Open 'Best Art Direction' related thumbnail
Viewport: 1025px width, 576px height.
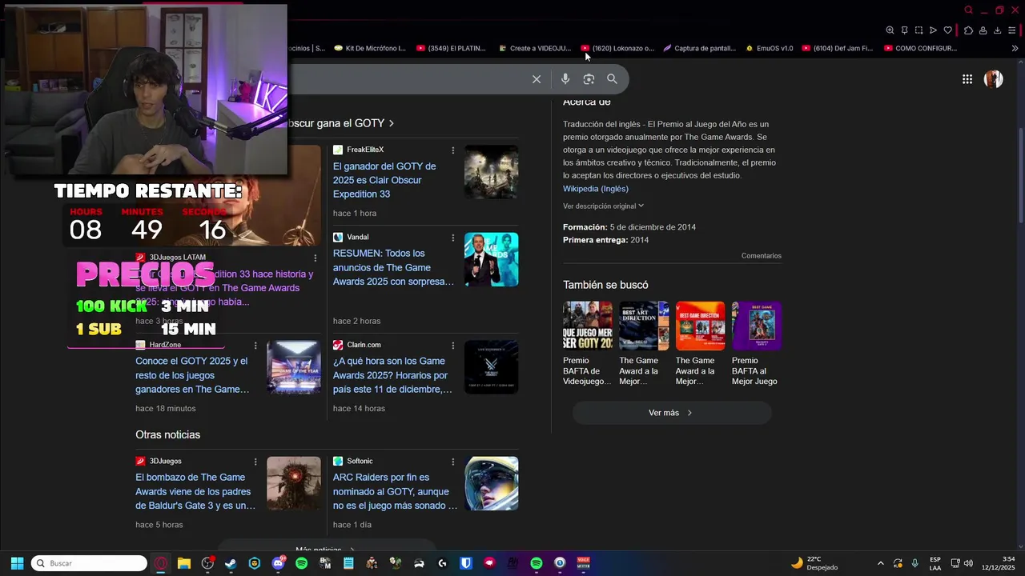click(644, 326)
